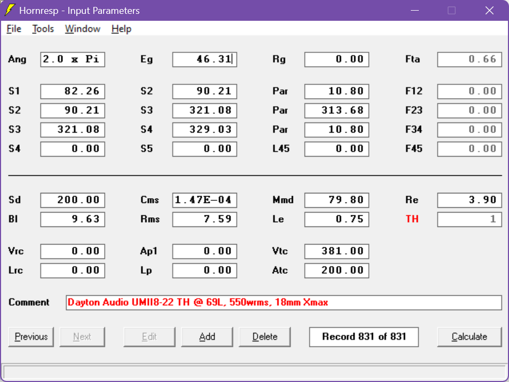Select the S1 field with 82.26
This screenshot has height=382, width=509.
(73, 91)
